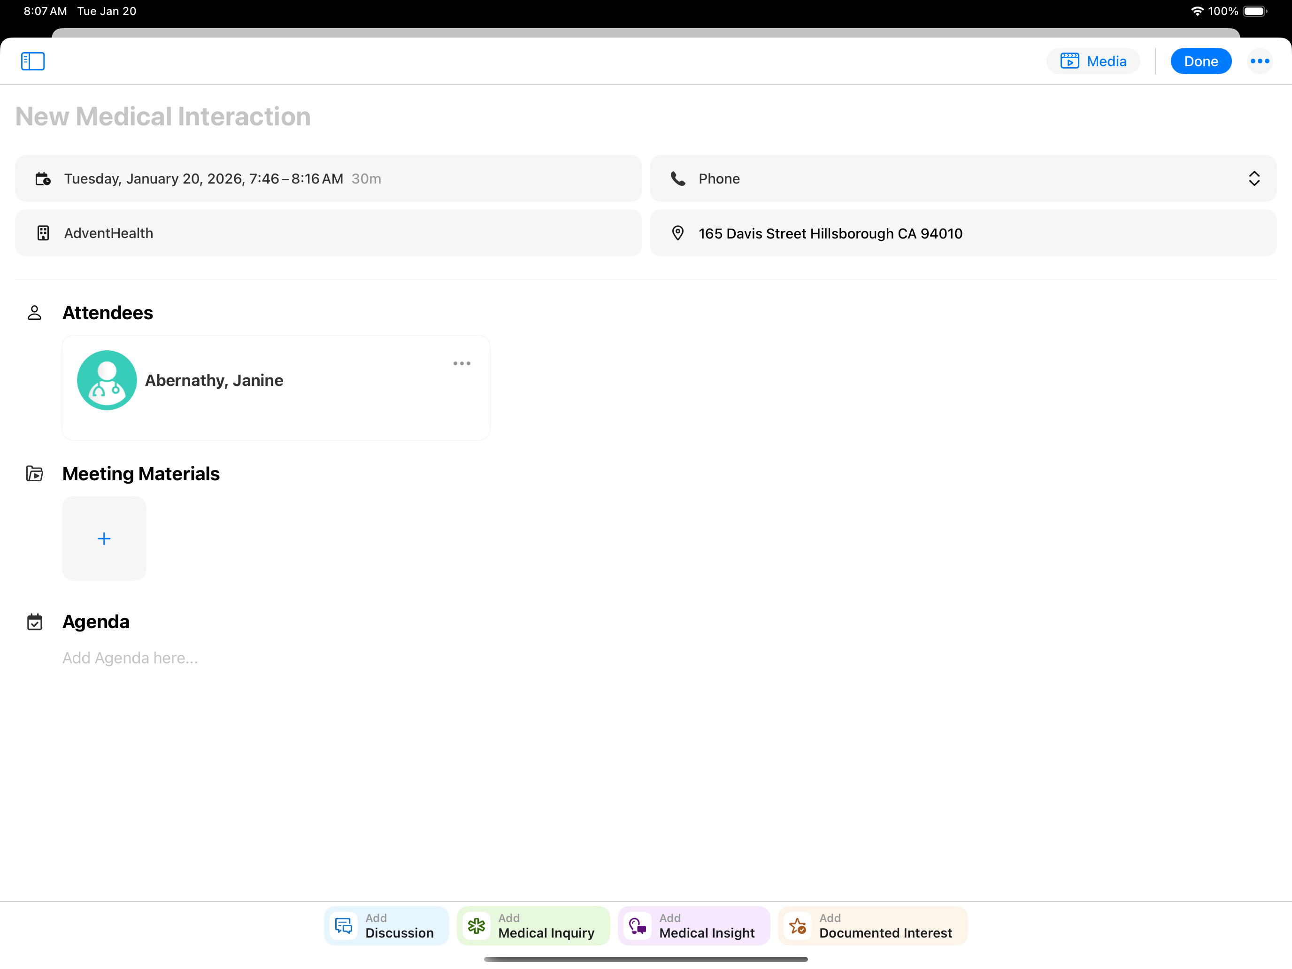Image resolution: width=1292 pixels, height=969 pixels.
Task: Click the map pin location icon
Action: click(677, 233)
